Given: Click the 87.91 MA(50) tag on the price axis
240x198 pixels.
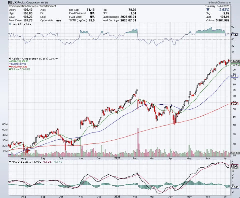Looking at the screenshot, I should click(x=234, y=76).
